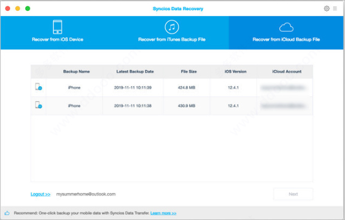Close the window with red button
Screen dimensions: 345x220
point(7,8)
